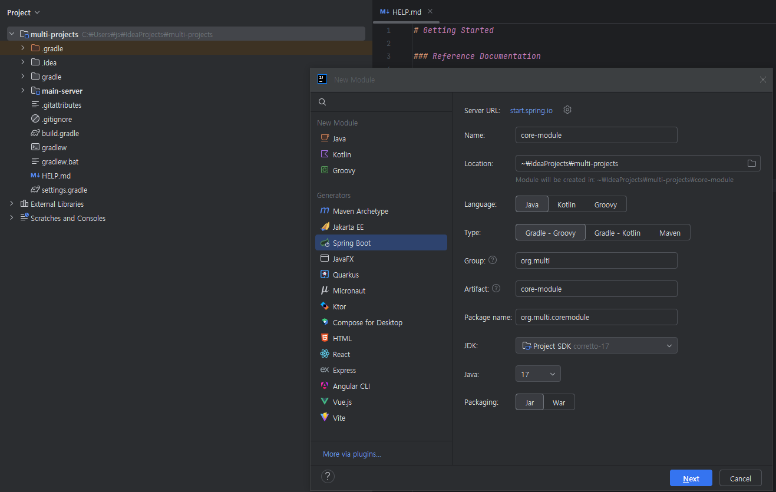Set Type to Gradle - Groovy
776x492 pixels.
pos(550,233)
